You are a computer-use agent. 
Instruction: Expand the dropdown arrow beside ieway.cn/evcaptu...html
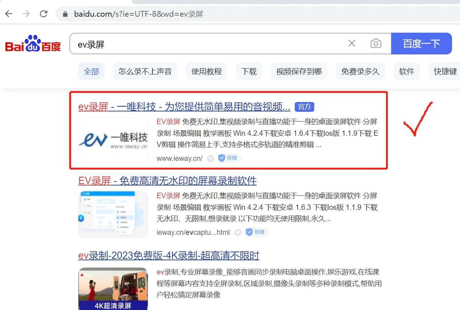click(238, 232)
